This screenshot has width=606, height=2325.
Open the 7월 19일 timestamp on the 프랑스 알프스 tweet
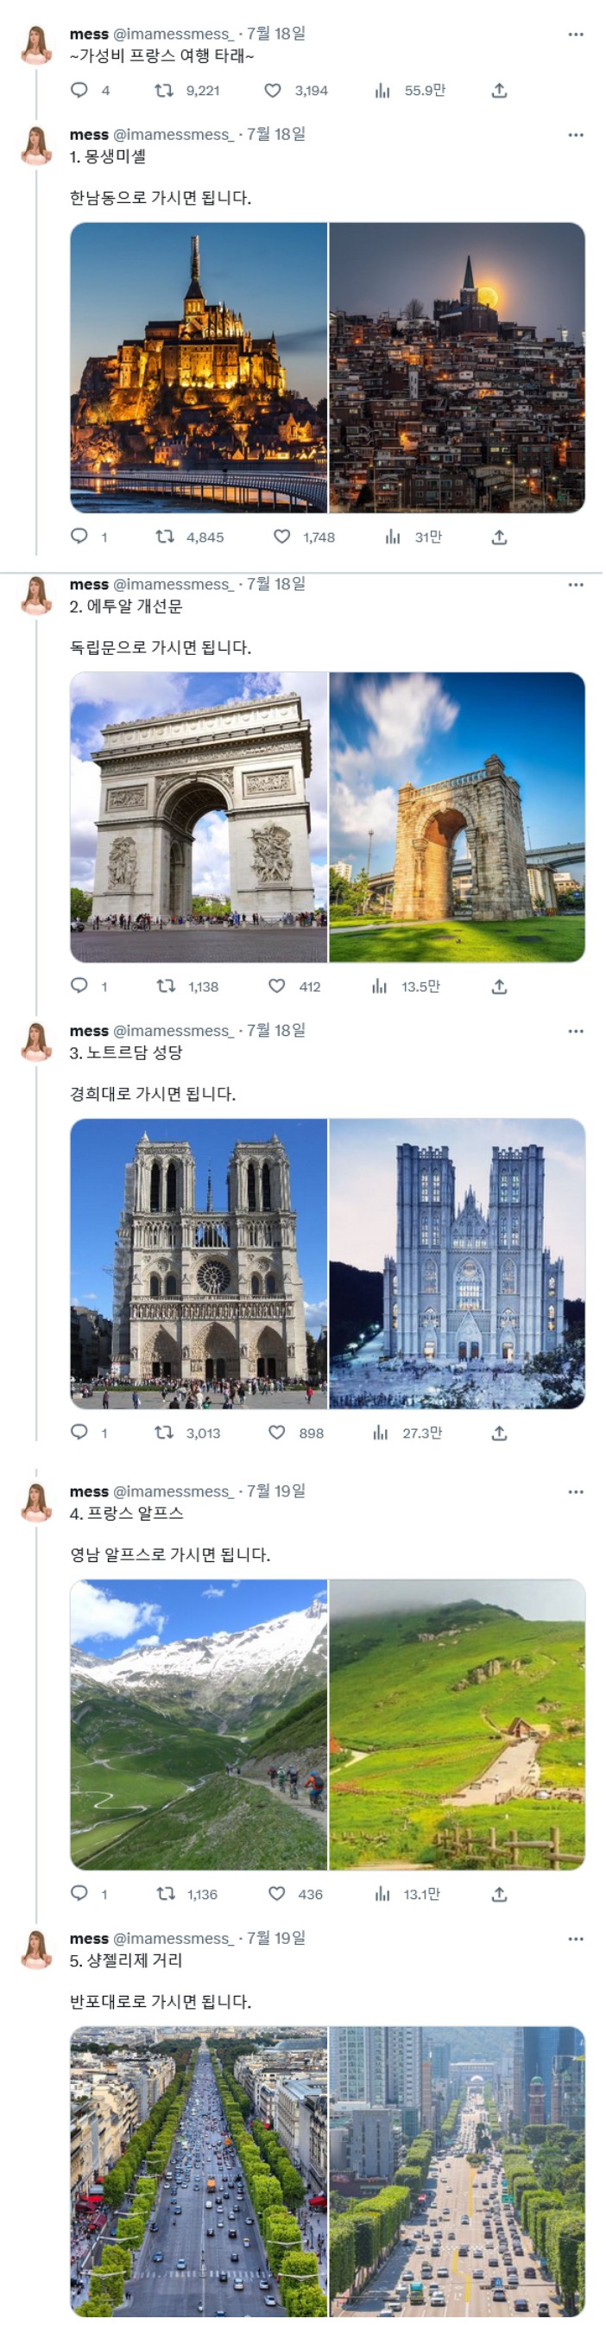pos(276,1491)
